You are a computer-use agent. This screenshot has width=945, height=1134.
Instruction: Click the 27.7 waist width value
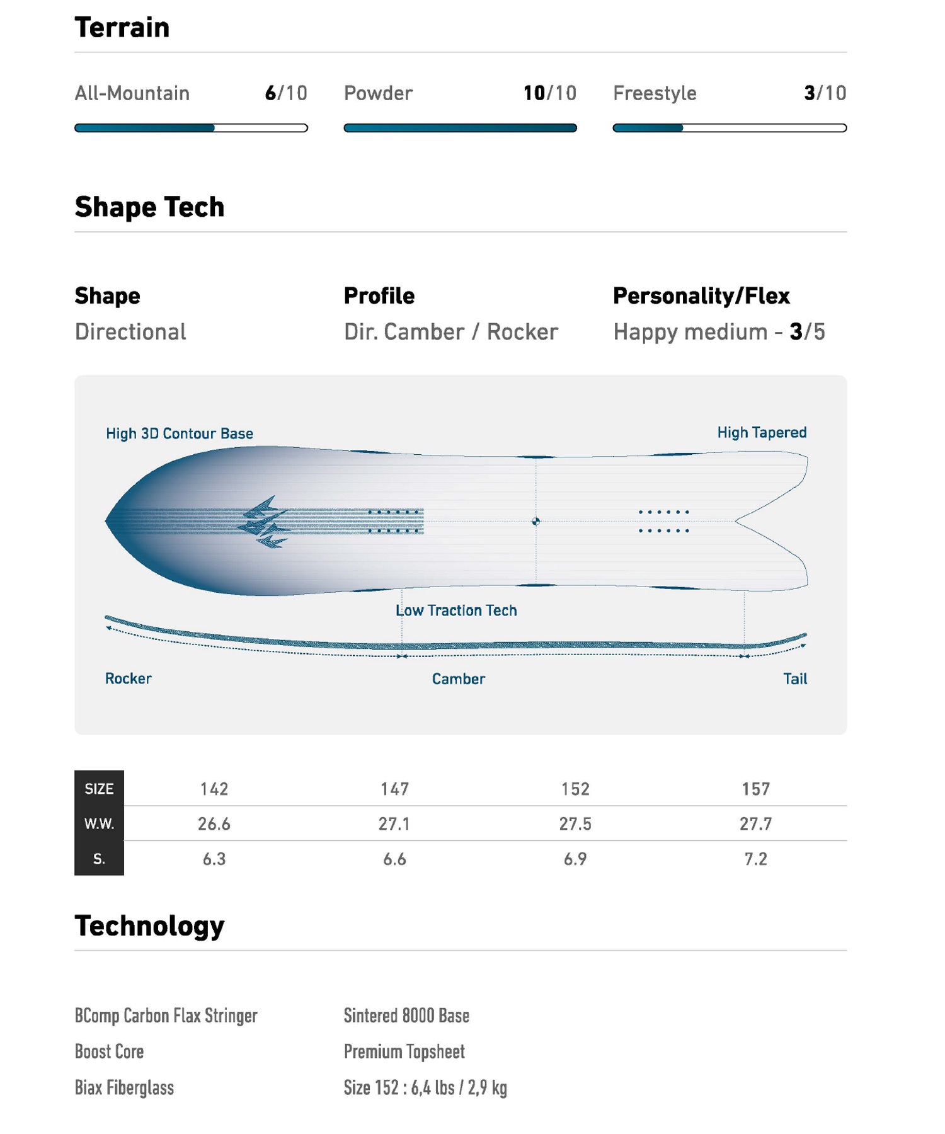pos(755,823)
